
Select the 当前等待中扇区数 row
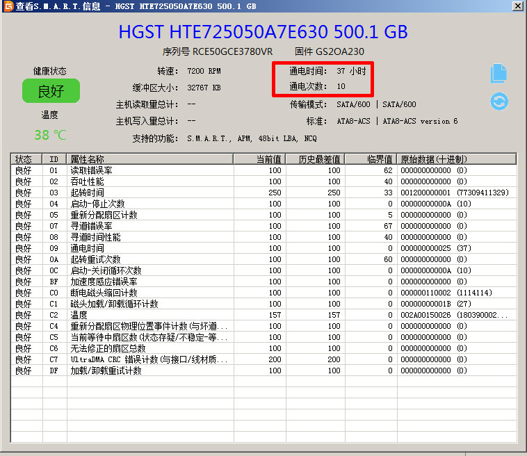tap(263, 337)
